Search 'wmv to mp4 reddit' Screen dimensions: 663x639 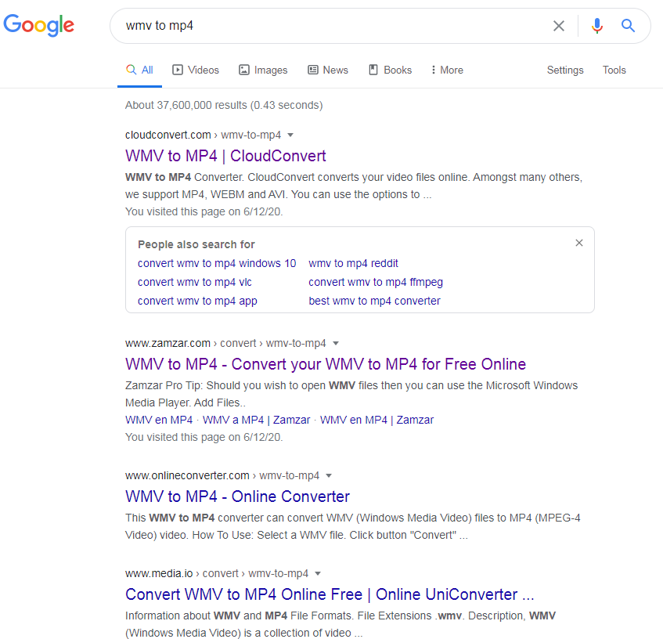(354, 263)
